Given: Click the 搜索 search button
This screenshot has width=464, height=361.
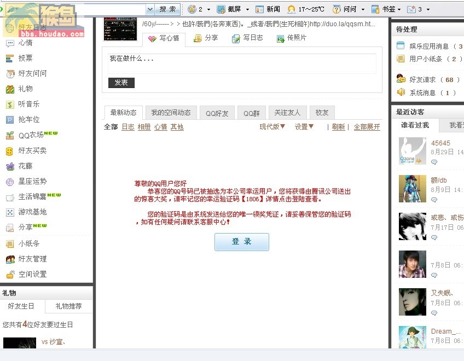Looking at the screenshot, I should tap(167, 9).
